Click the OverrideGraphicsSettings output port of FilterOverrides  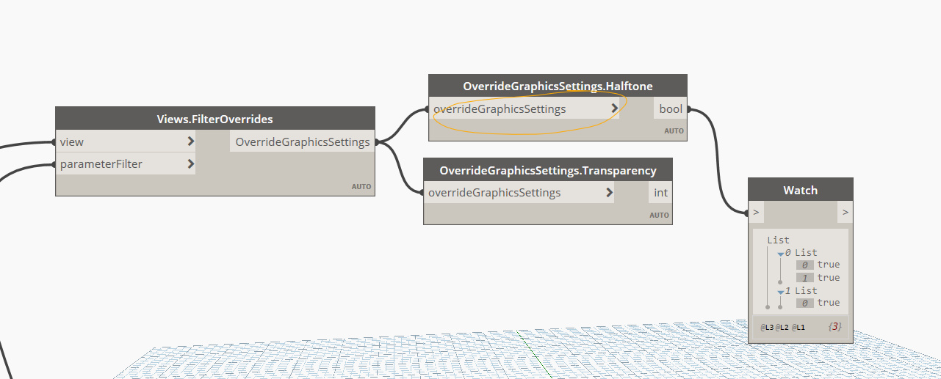click(x=303, y=141)
